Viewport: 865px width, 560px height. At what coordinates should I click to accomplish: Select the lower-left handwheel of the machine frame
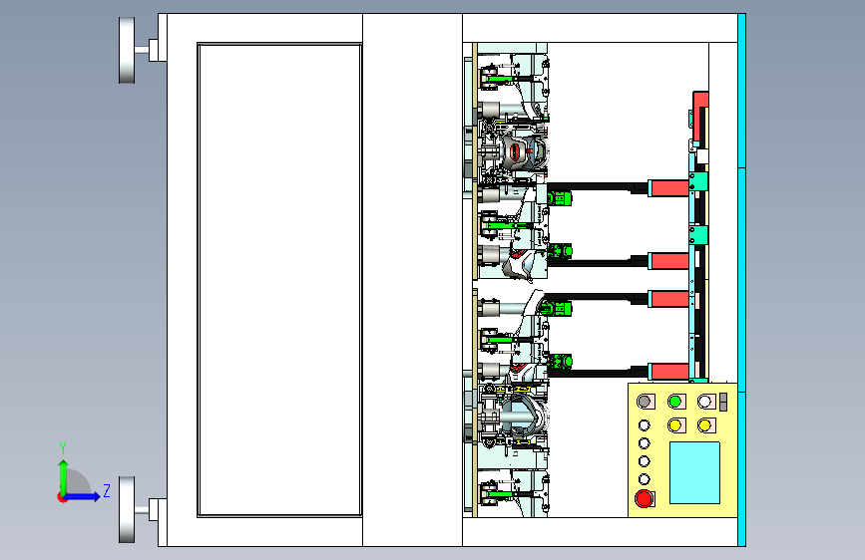pyautogui.click(x=127, y=510)
